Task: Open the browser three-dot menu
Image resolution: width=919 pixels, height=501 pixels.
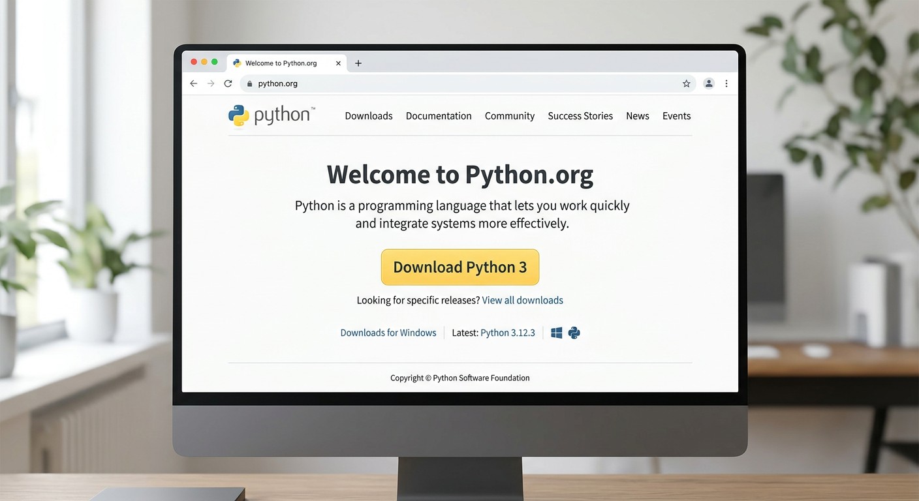Action: pos(726,83)
